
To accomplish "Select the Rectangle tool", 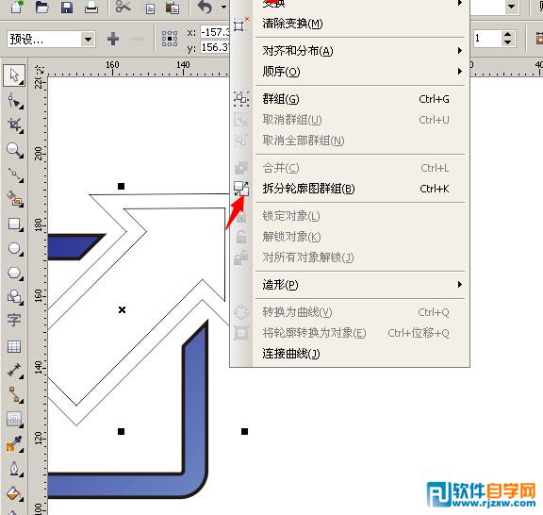I will click(x=14, y=224).
